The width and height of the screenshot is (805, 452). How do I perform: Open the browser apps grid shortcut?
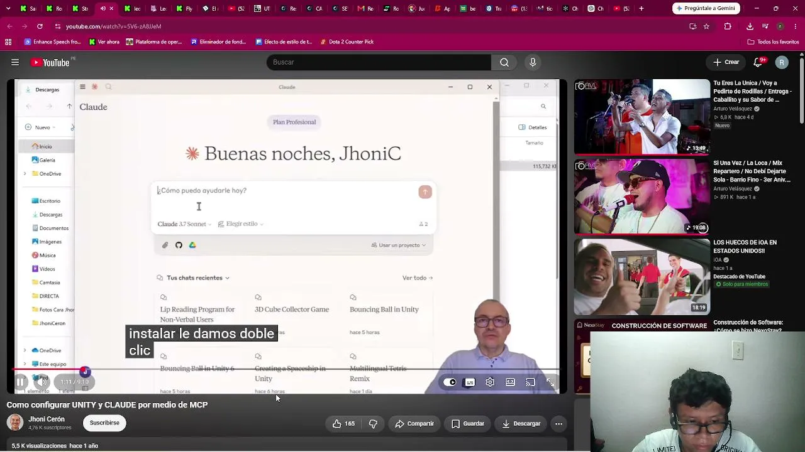pos(8,42)
